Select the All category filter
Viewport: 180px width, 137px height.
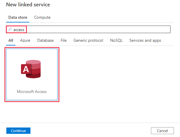11,40
